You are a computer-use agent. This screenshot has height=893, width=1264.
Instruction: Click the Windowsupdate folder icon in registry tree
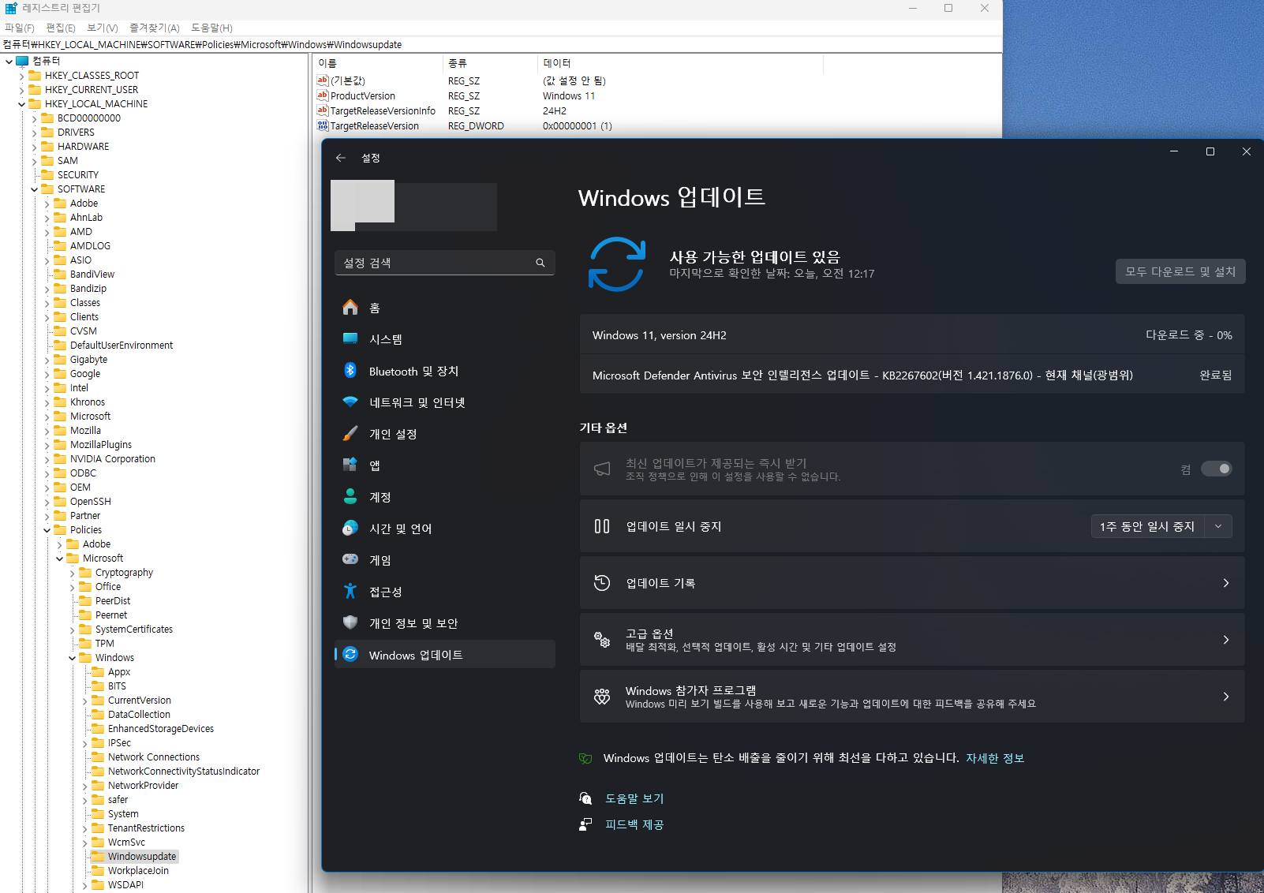click(98, 857)
